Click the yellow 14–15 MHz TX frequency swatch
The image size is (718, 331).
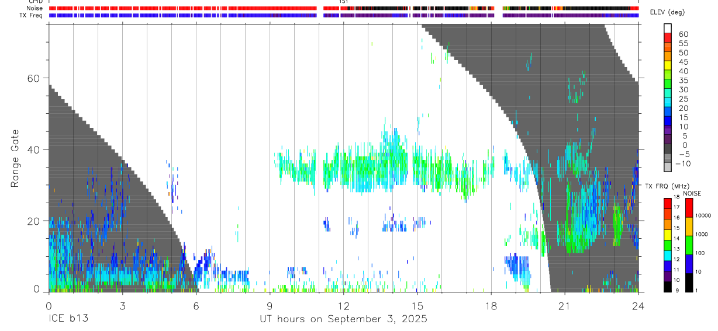[x=668, y=234]
